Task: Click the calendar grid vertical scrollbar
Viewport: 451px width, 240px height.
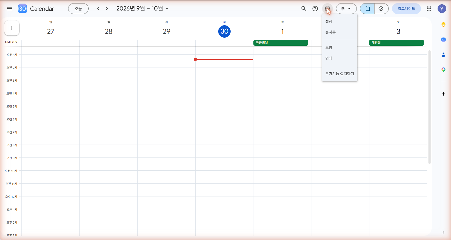Action: click(x=430, y=107)
